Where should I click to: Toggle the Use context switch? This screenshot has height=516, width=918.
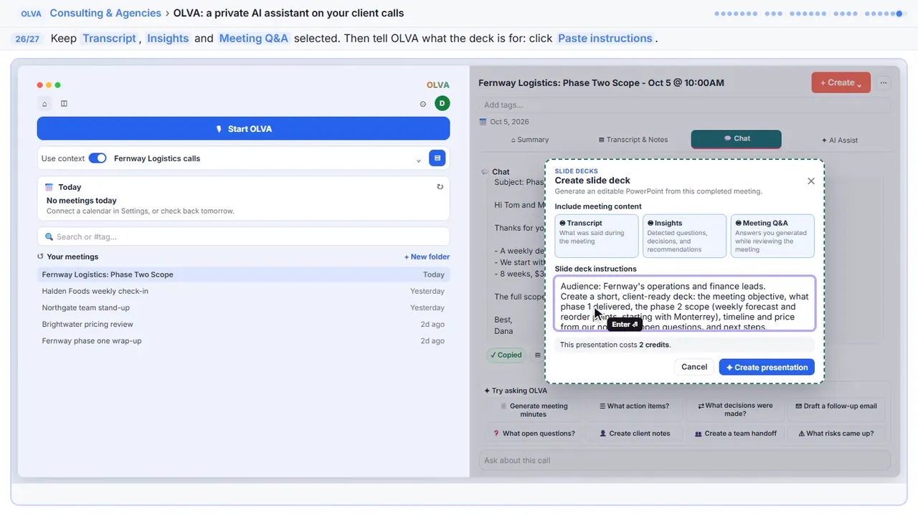coord(98,158)
